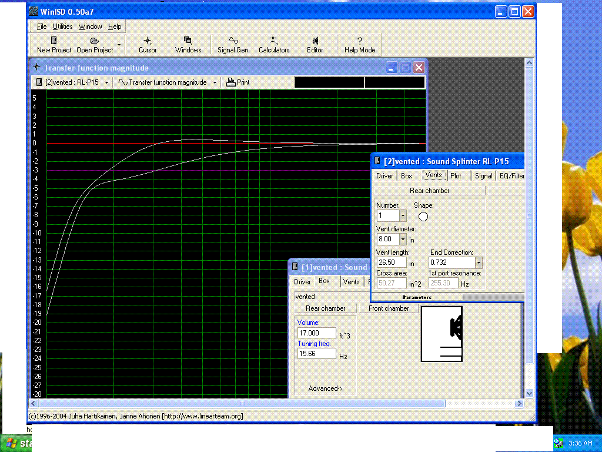This screenshot has height=452, width=602.
Task: Click the 1st port resonance field
Action: coord(443,283)
